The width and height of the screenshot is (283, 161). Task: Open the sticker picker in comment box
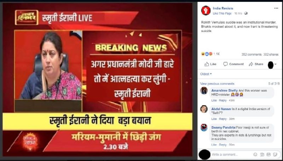pyautogui.click(x=275, y=155)
